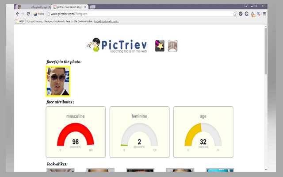Open the Chrome menu hamburger icon

[x=264, y=14]
